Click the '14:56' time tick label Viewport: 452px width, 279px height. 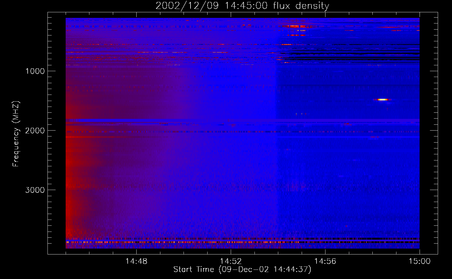(x=325, y=261)
